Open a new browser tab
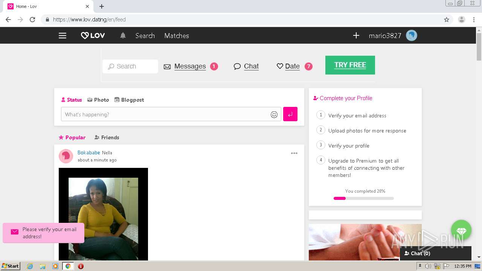Viewport: 482px width, 271px height. (x=102, y=6)
